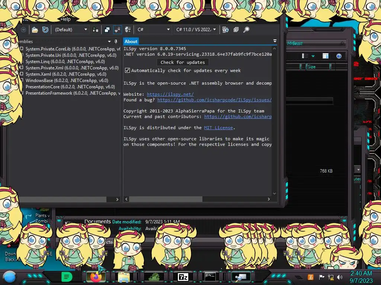Open search with the magnifier icon
The image size is (381, 285).
pos(246,30)
